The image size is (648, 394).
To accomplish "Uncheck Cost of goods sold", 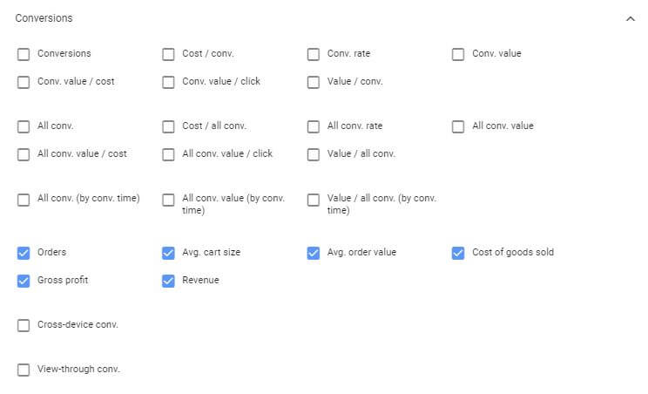I will 458,253.
